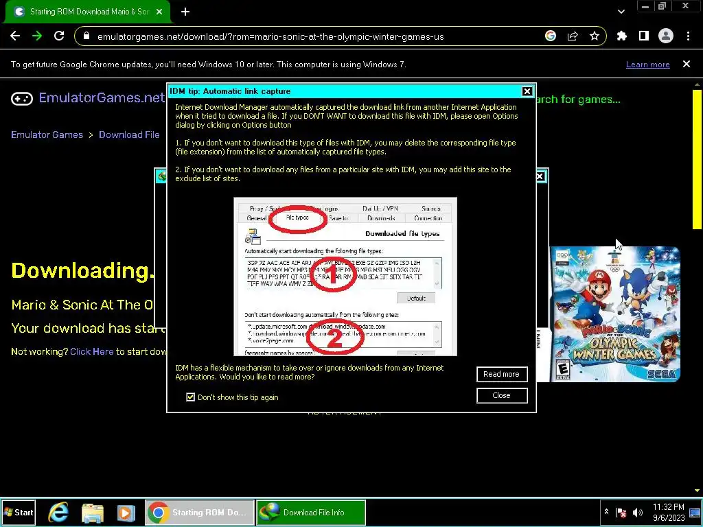Image resolution: width=703 pixels, height=527 pixels.
Task: Open a new tab with plus button
Action: click(185, 12)
